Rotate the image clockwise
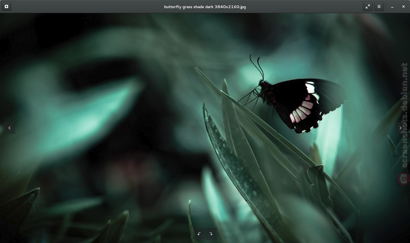The height and width of the screenshot is (243, 410). coord(211,234)
